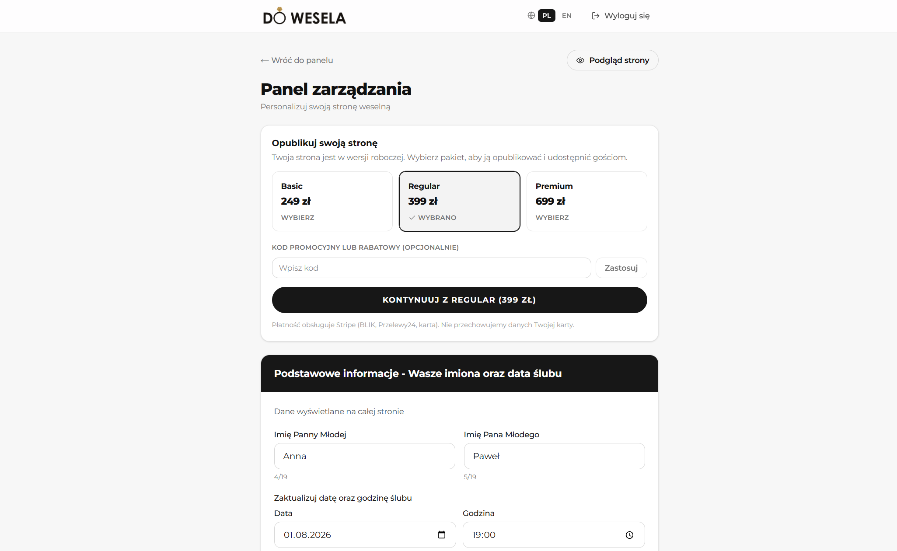Click Wyloguj się link
The width and height of the screenshot is (897, 551).
click(621, 16)
